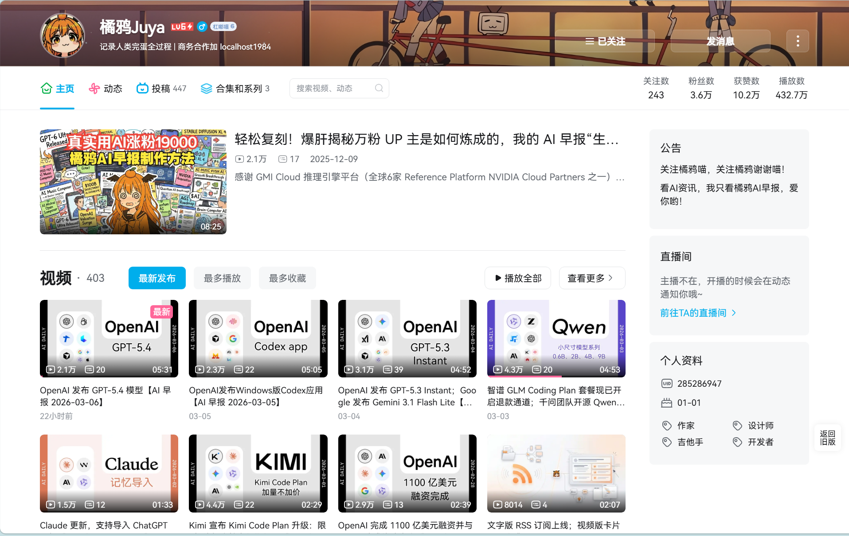Open the OpenAI 发布 GPT-5.4 模型 video title
Screen dimensions: 849x536
[106, 396]
